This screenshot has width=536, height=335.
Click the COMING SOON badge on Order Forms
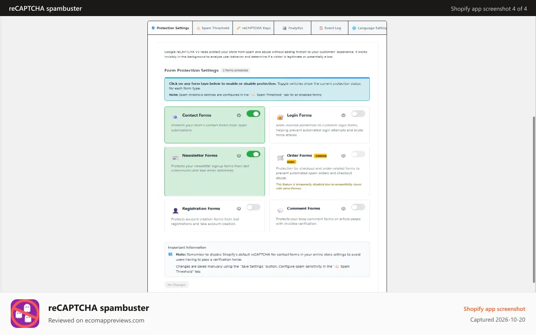(320, 156)
